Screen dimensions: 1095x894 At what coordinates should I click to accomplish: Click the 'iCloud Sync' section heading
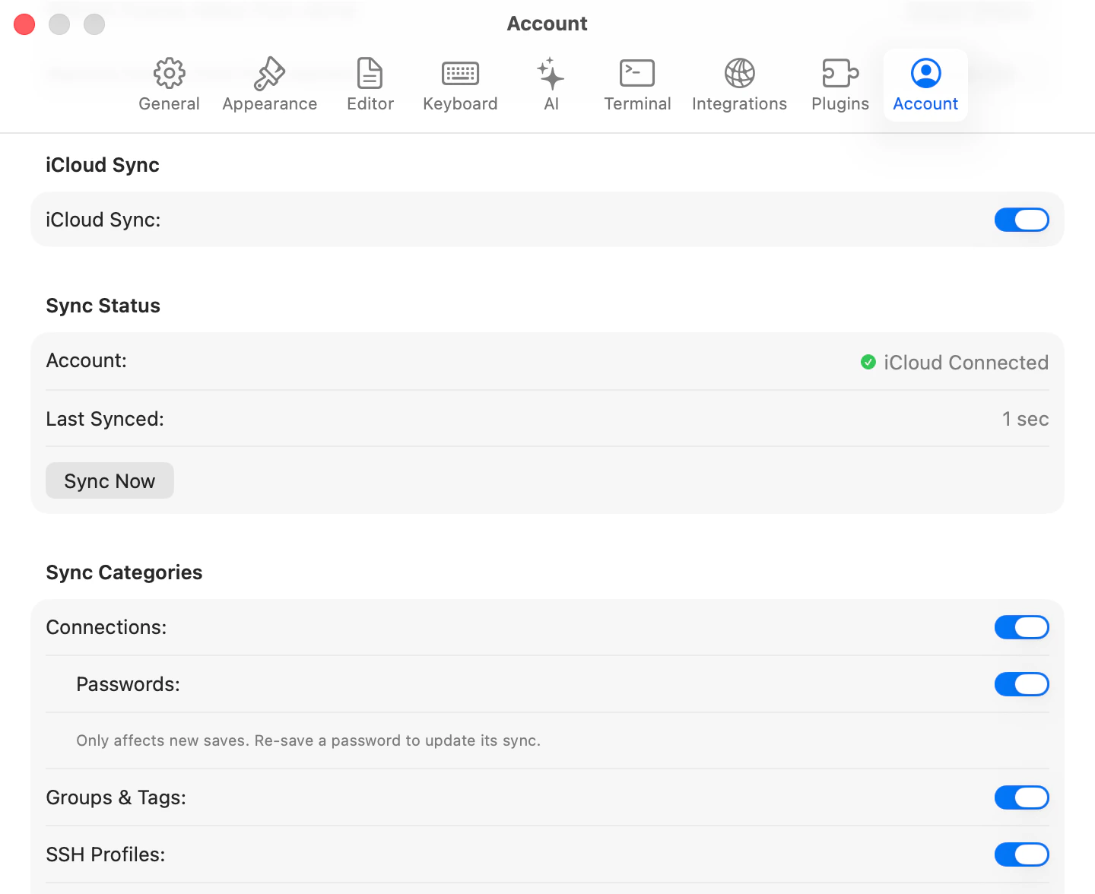pyautogui.click(x=102, y=165)
